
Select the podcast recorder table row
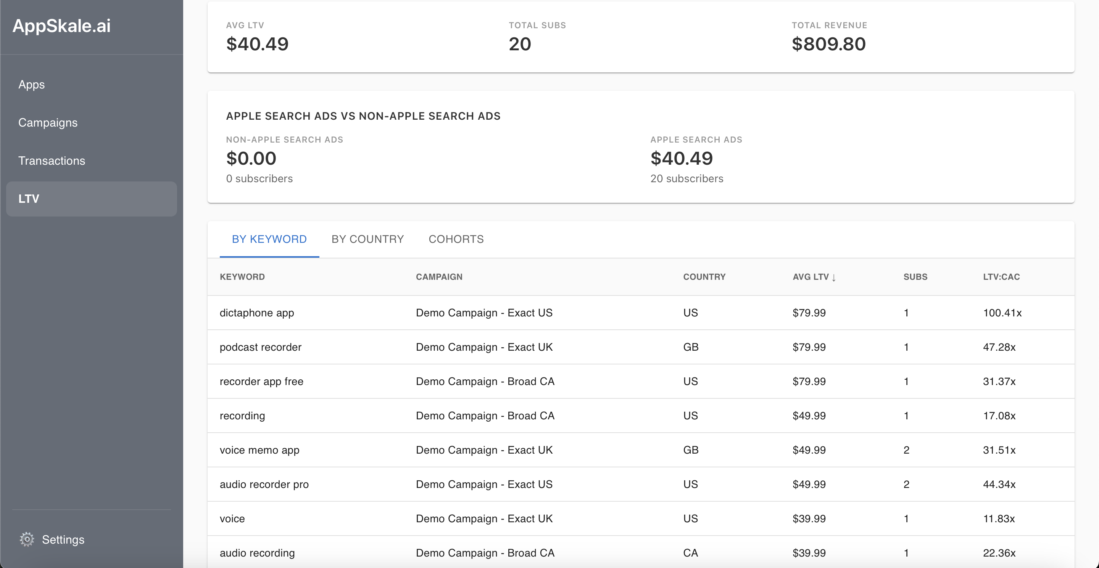click(260, 347)
